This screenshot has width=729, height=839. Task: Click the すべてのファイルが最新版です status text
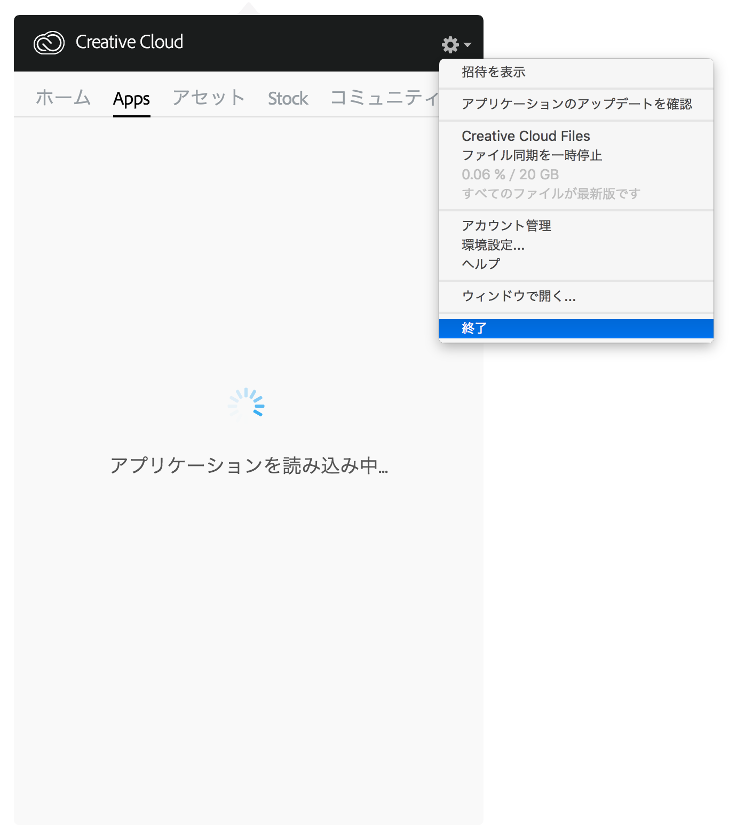551,194
